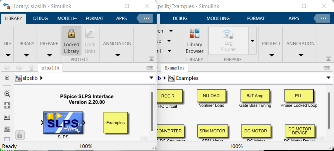334x151 pixels.
Task: Switch to FORMAT tab in slpslib window
Action: click(95, 18)
